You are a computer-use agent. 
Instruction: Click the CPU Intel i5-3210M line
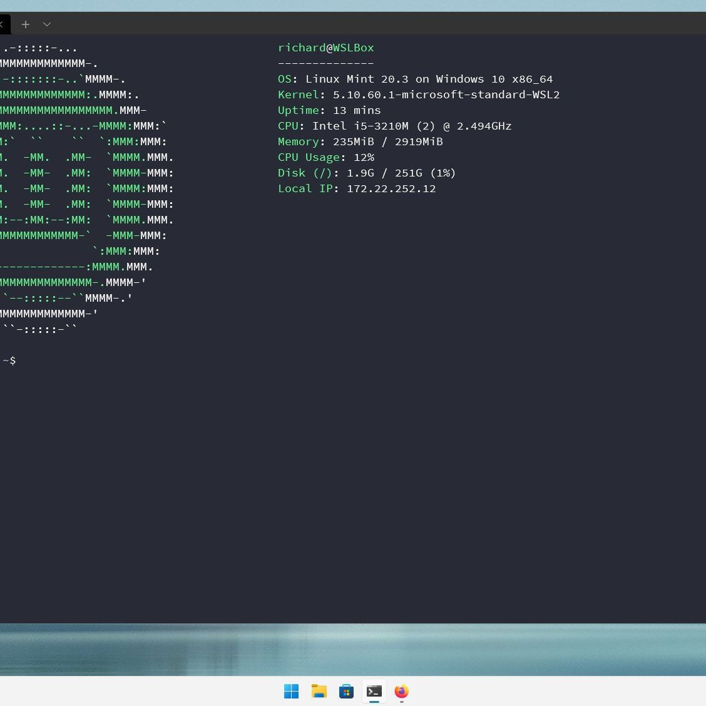pyautogui.click(x=394, y=126)
